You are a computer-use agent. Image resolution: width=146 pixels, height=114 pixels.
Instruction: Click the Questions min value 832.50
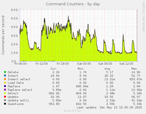tap(81, 104)
